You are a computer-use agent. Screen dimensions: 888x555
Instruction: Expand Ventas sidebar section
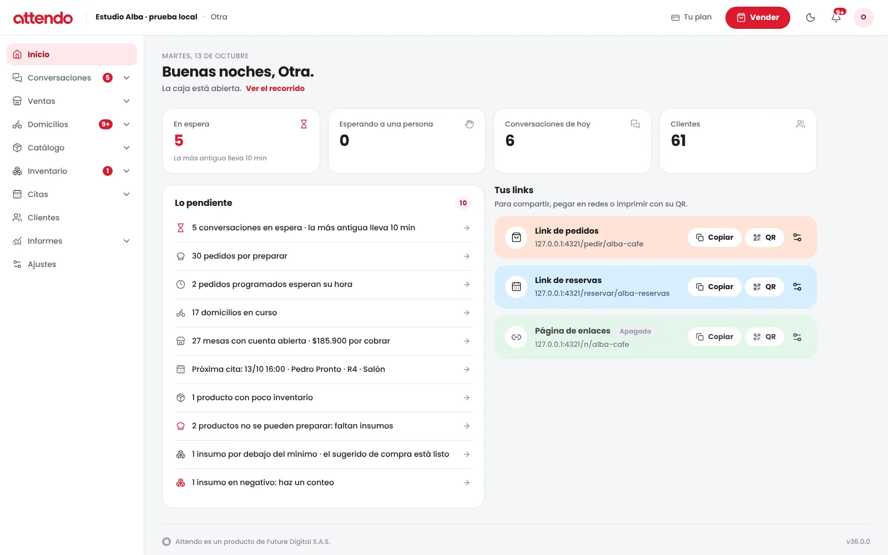[127, 101]
